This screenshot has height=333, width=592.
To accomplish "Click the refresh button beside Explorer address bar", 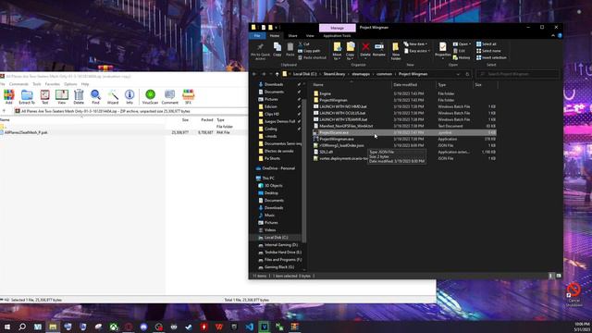I will pos(467,74).
